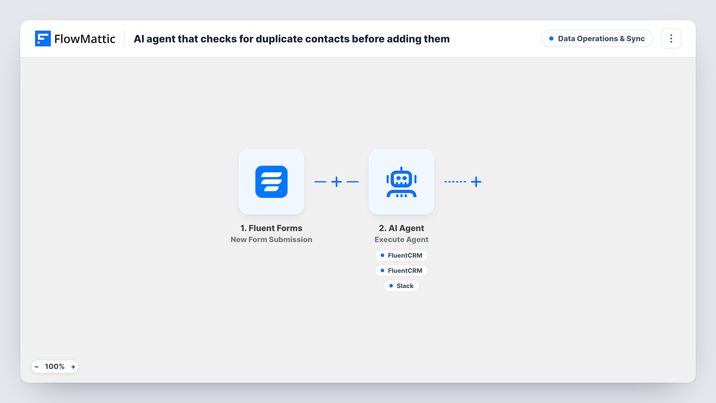Click the workflow title text
This screenshot has width=716, height=403.
click(x=291, y=39)
